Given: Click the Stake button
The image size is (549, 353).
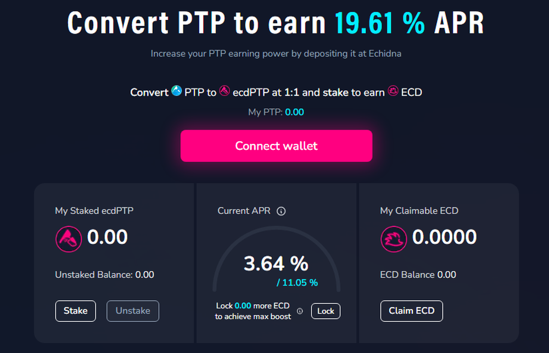Looking at the screenshot, I should [x=76, y=311].
